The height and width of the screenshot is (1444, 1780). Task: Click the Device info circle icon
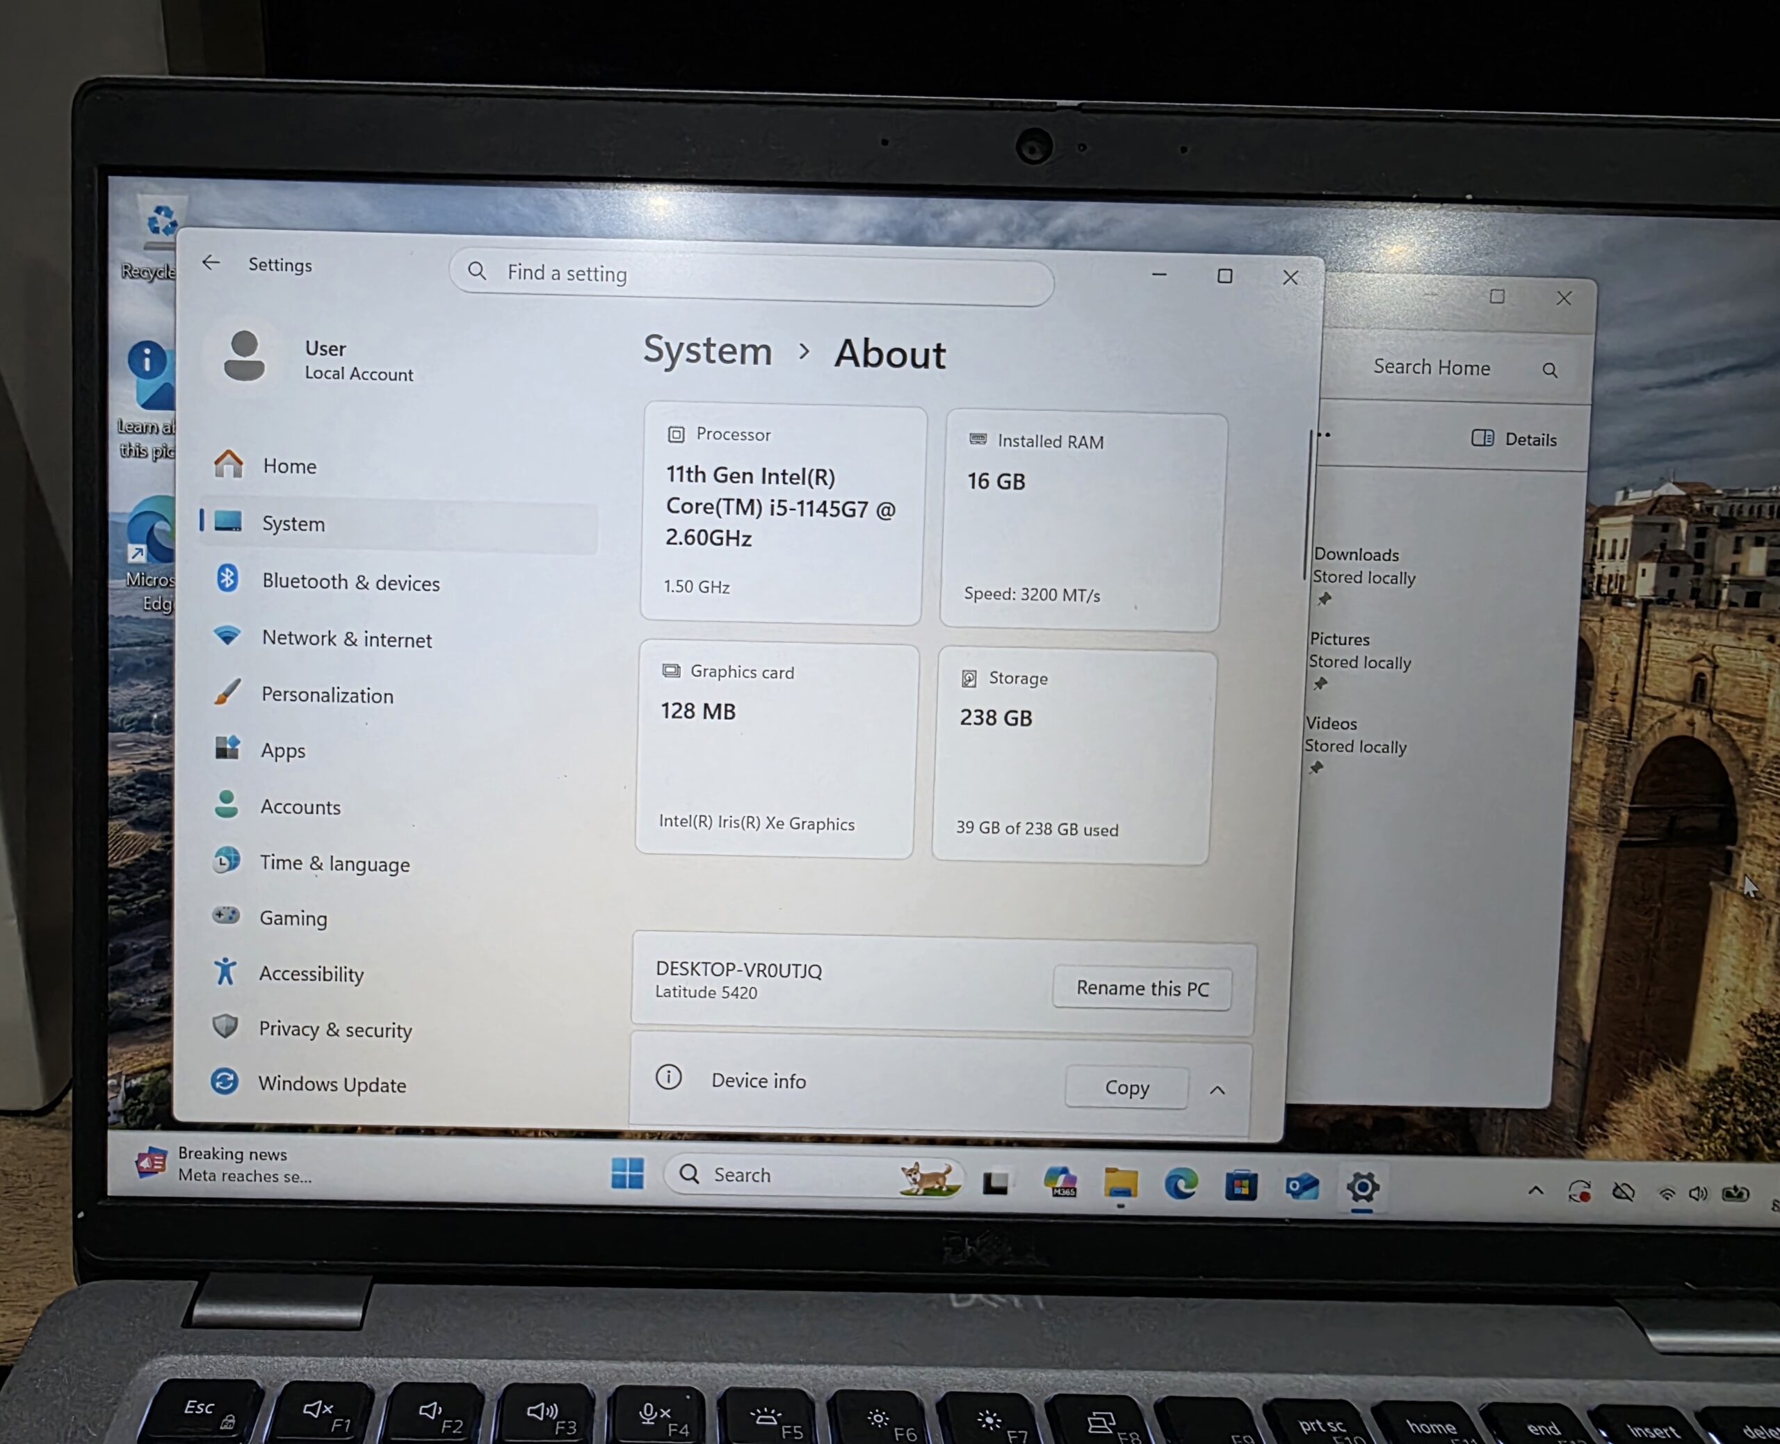pos(668,1078)
